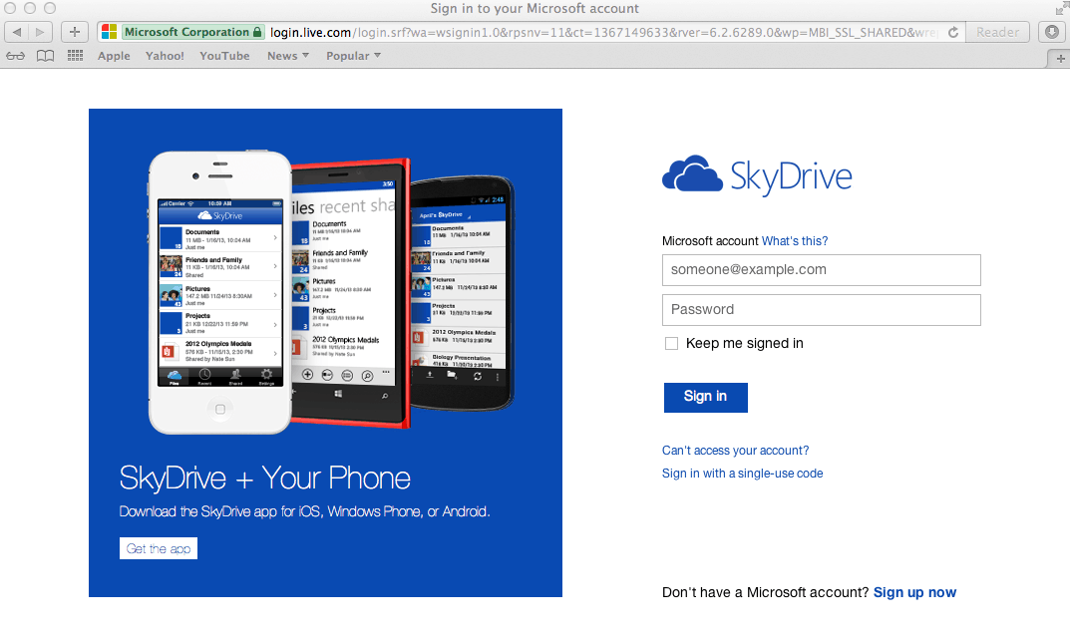The height and width of the screenshot is (641, 1070).
Task: Click the black Android phone image
Action: (x=462, y=293)
